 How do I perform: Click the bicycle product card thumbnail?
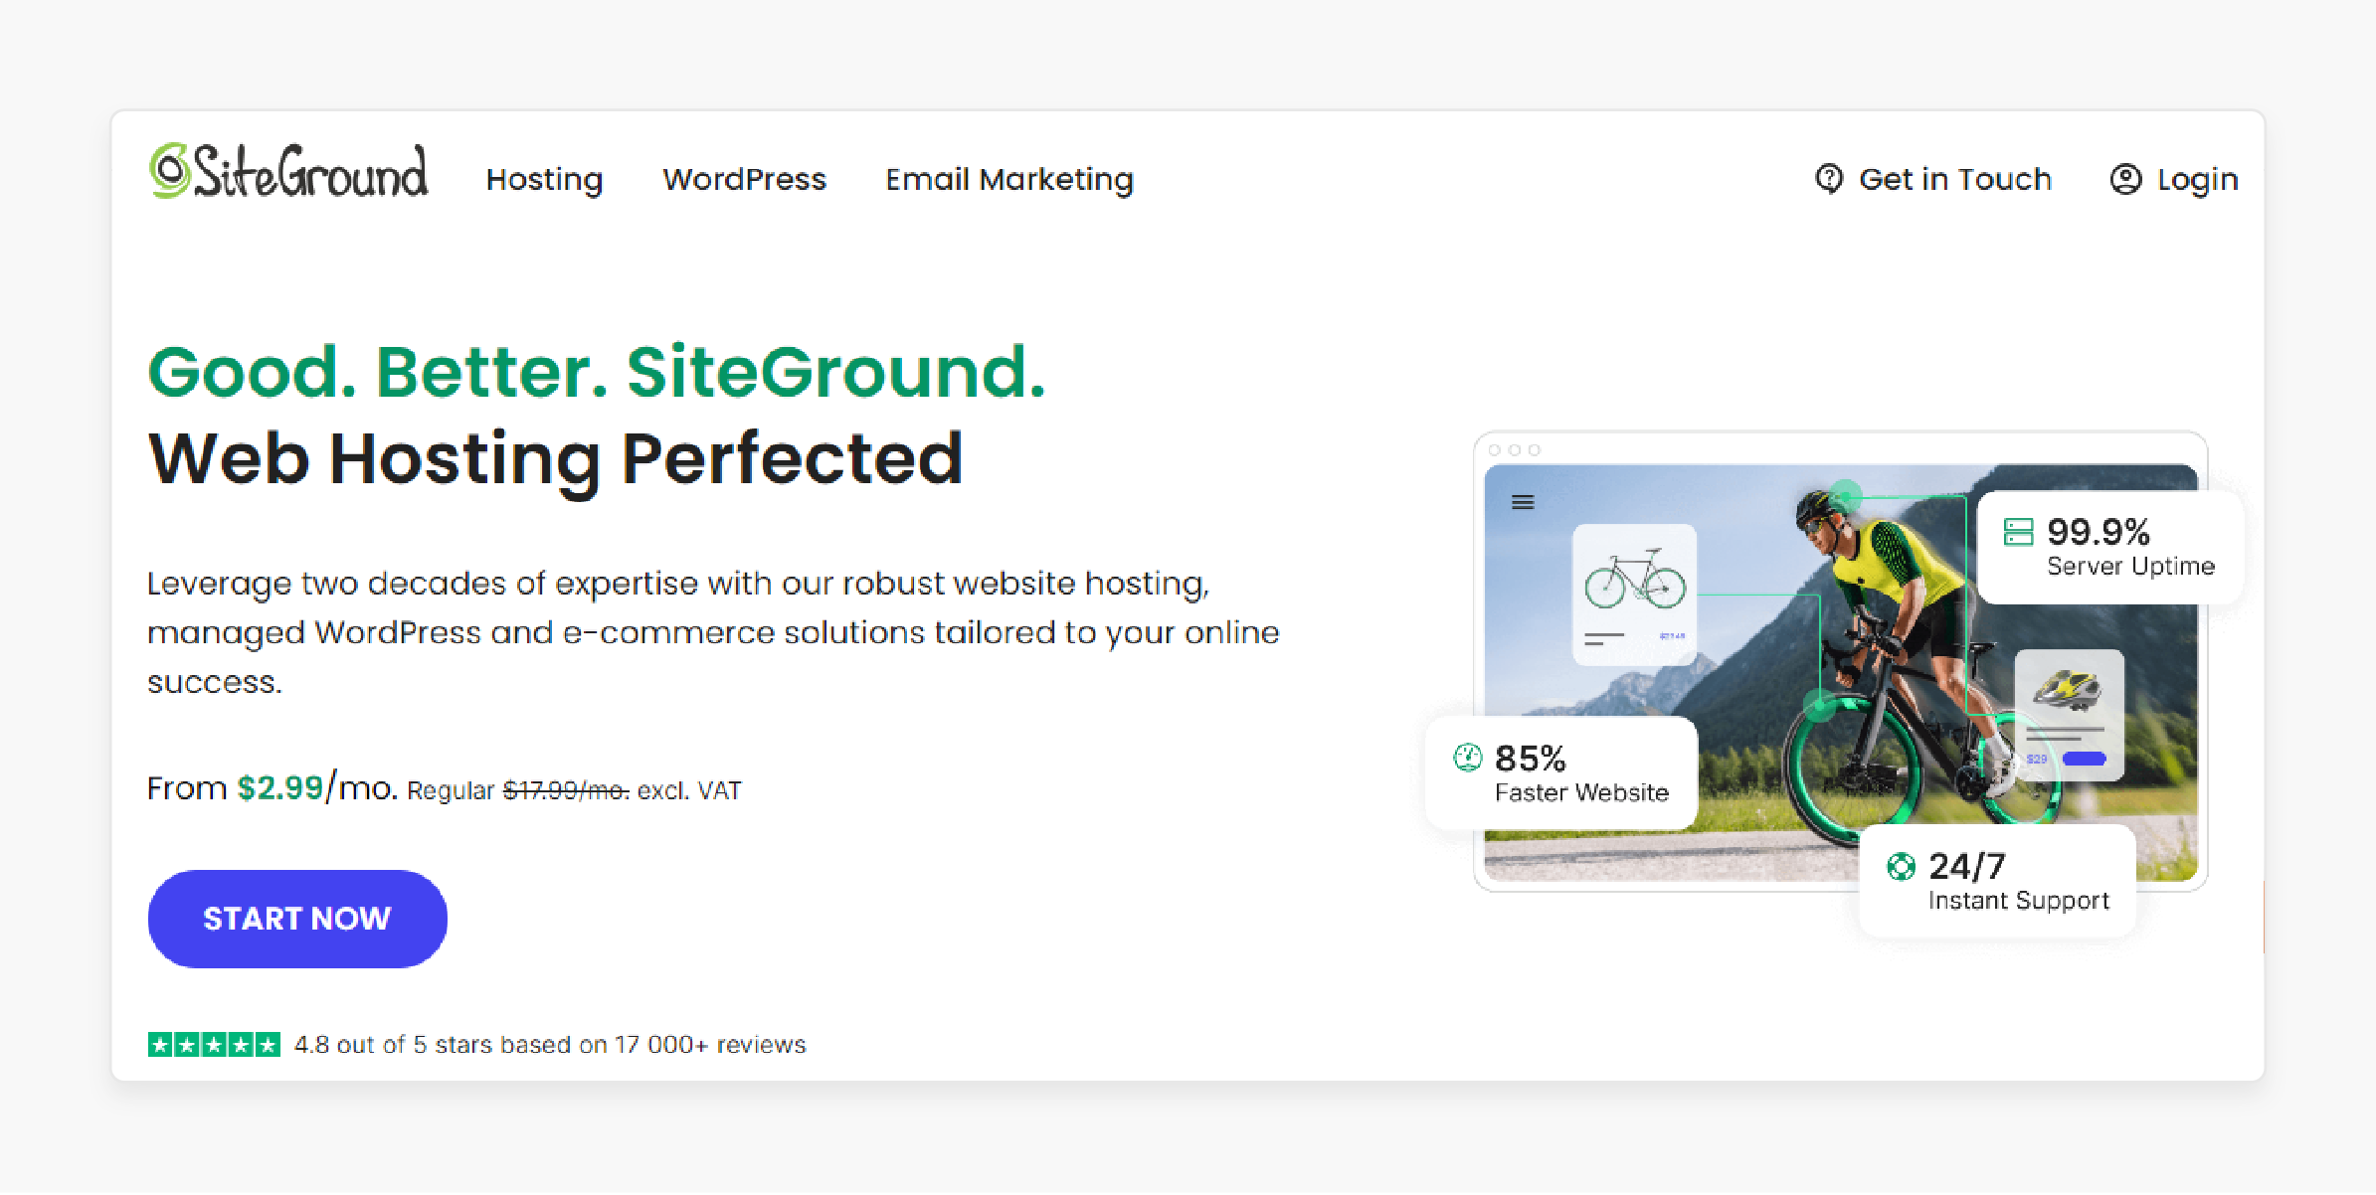[x=1634, y=594]
